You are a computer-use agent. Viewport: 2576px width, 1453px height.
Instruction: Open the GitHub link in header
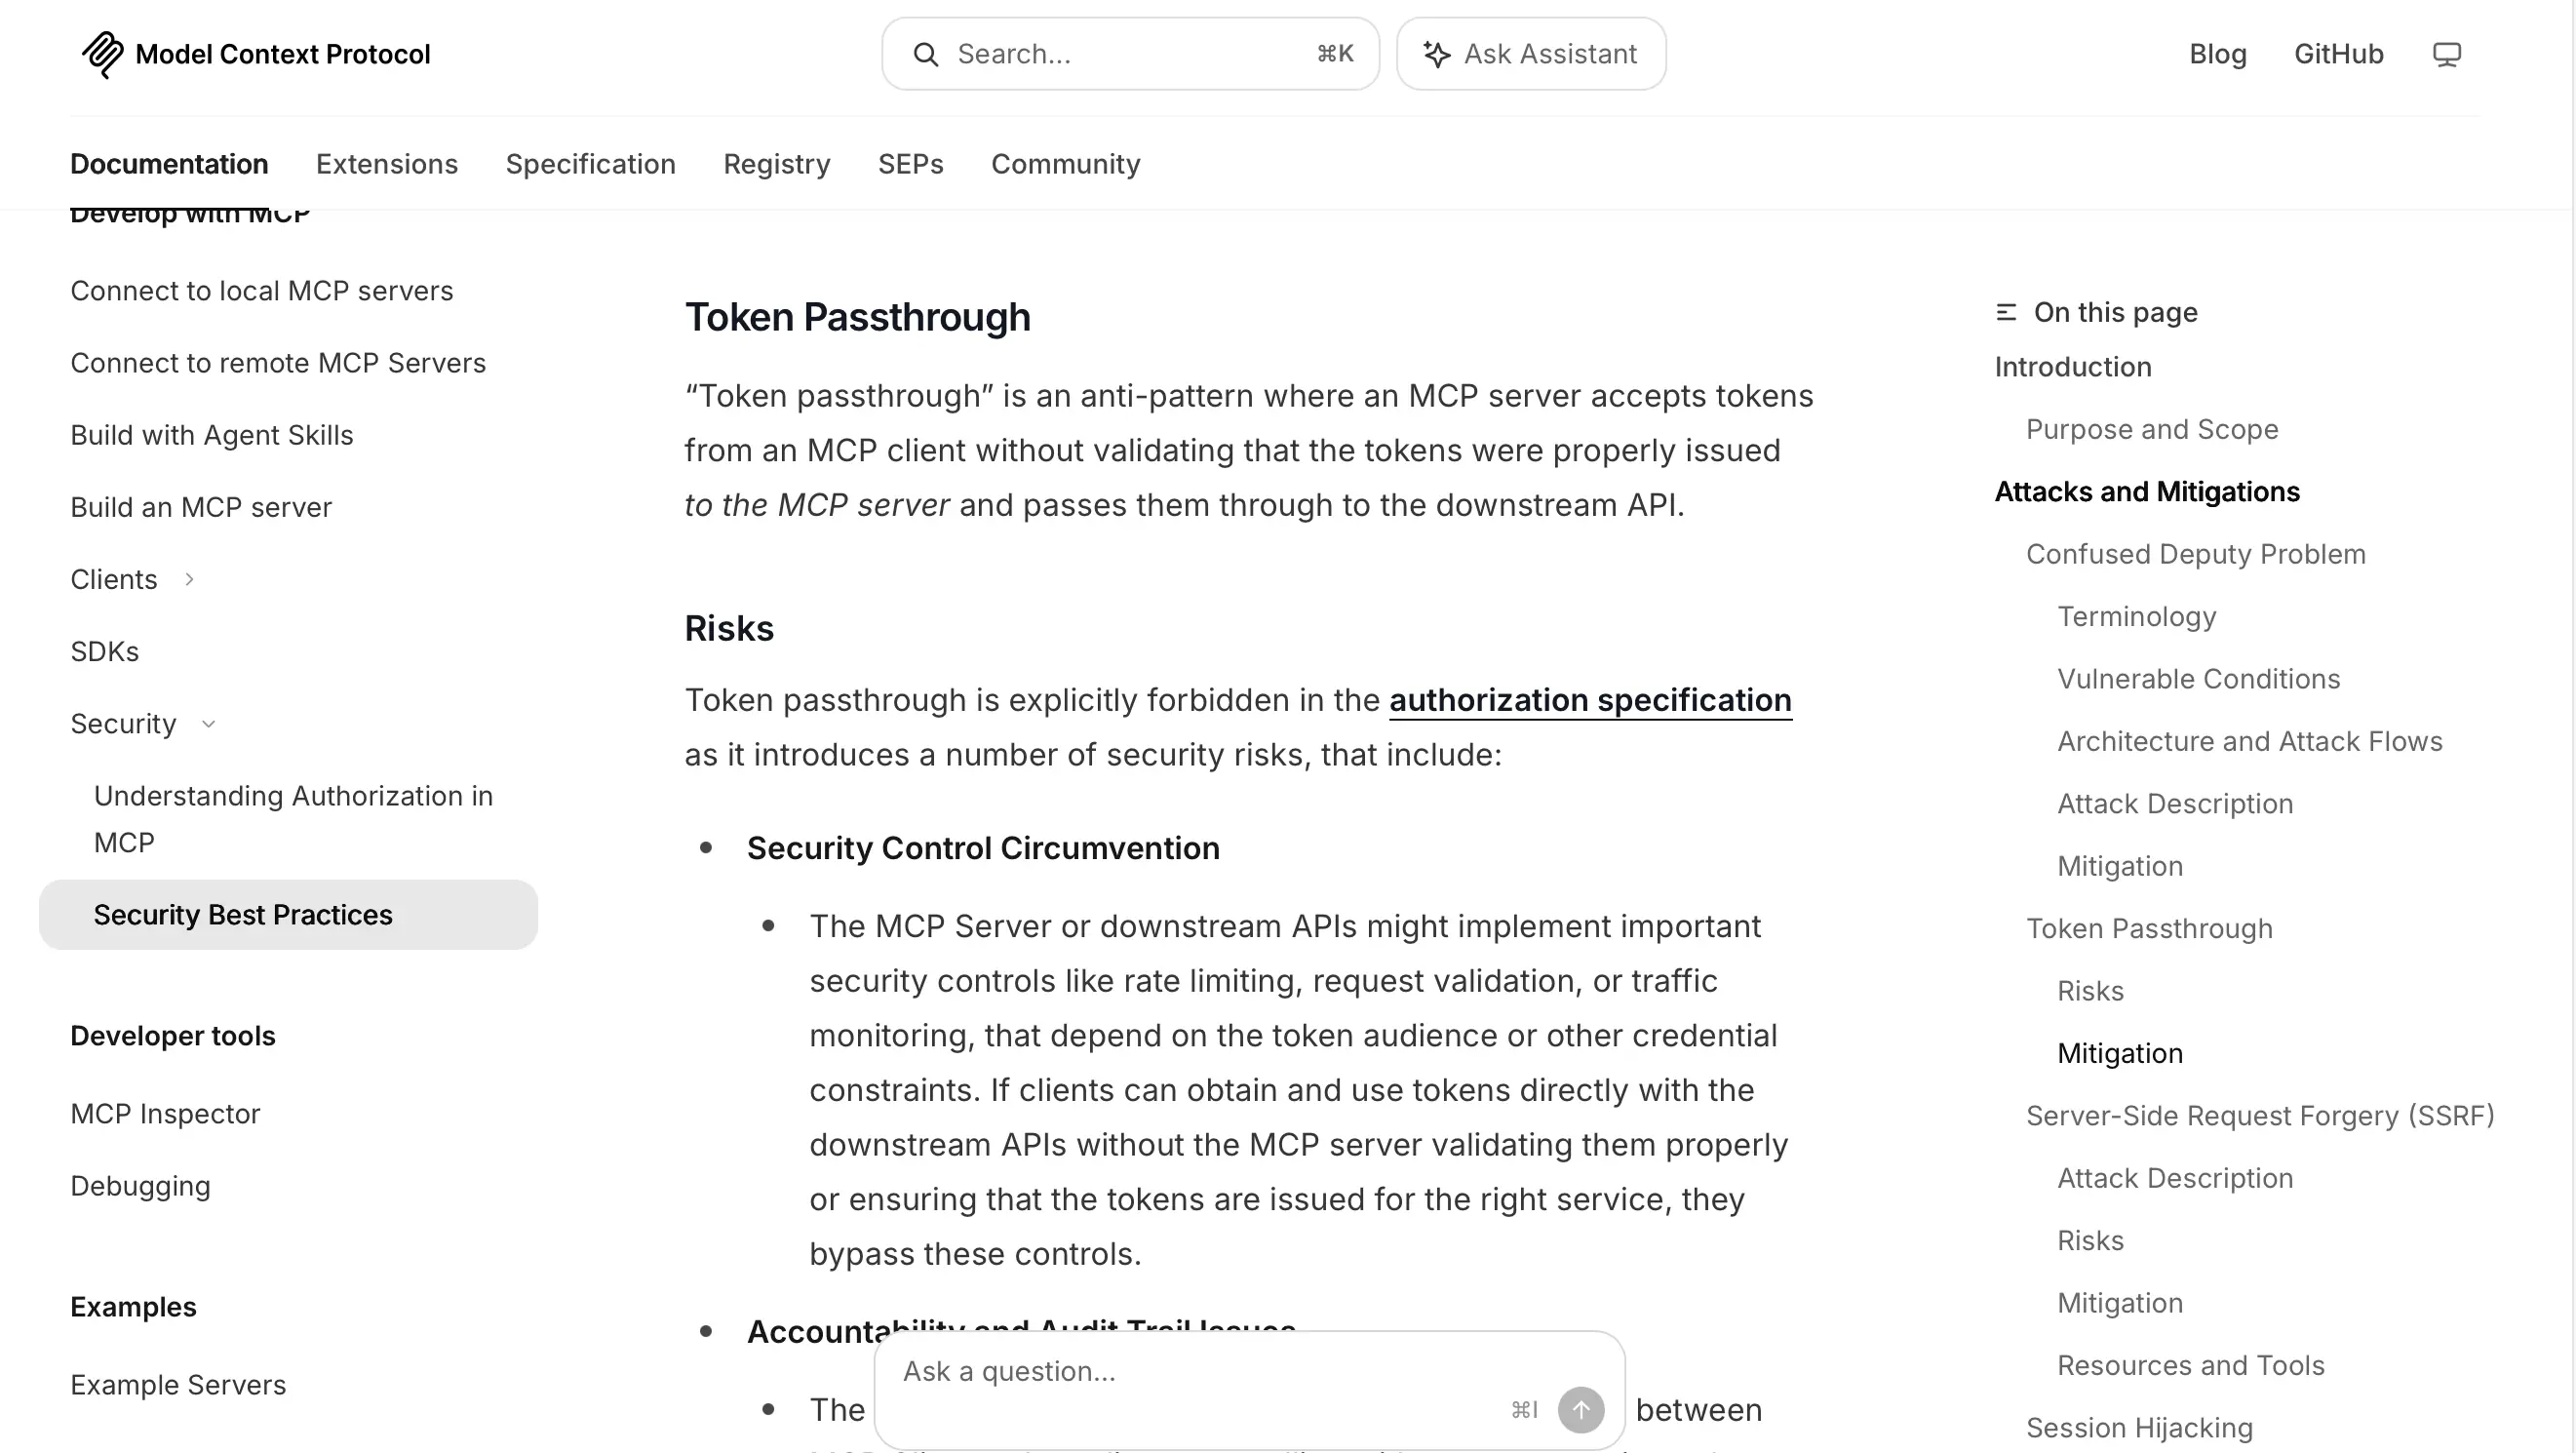click(x=2338, y=54)
